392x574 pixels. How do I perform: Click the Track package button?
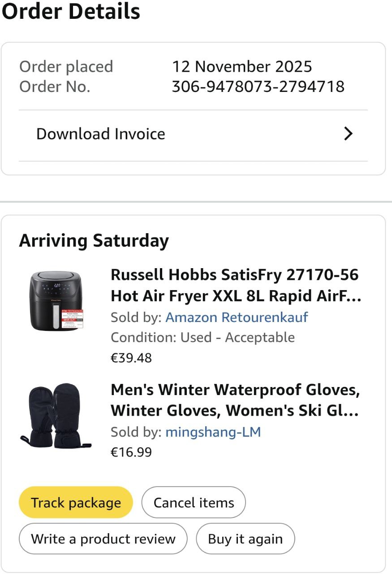coord(76,503)
